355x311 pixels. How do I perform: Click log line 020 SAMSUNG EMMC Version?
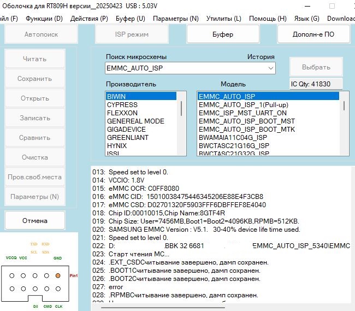196,230
